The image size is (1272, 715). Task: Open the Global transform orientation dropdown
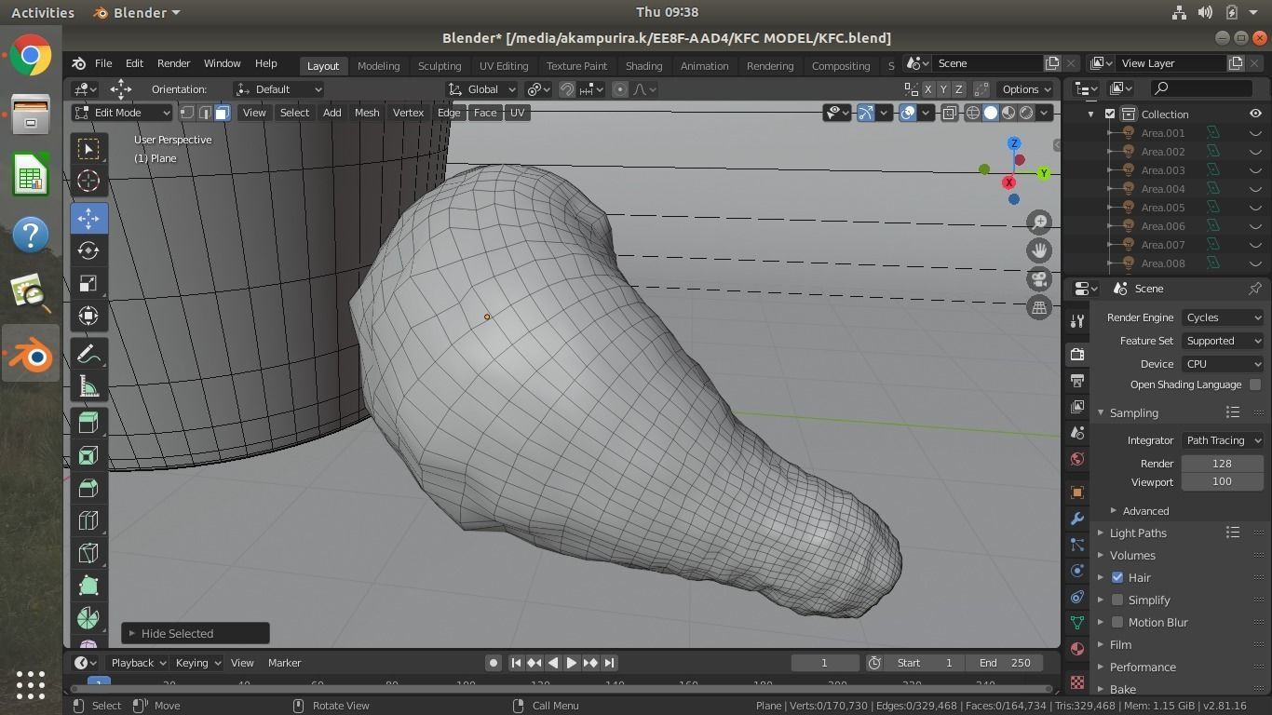(x=481, y=89)
